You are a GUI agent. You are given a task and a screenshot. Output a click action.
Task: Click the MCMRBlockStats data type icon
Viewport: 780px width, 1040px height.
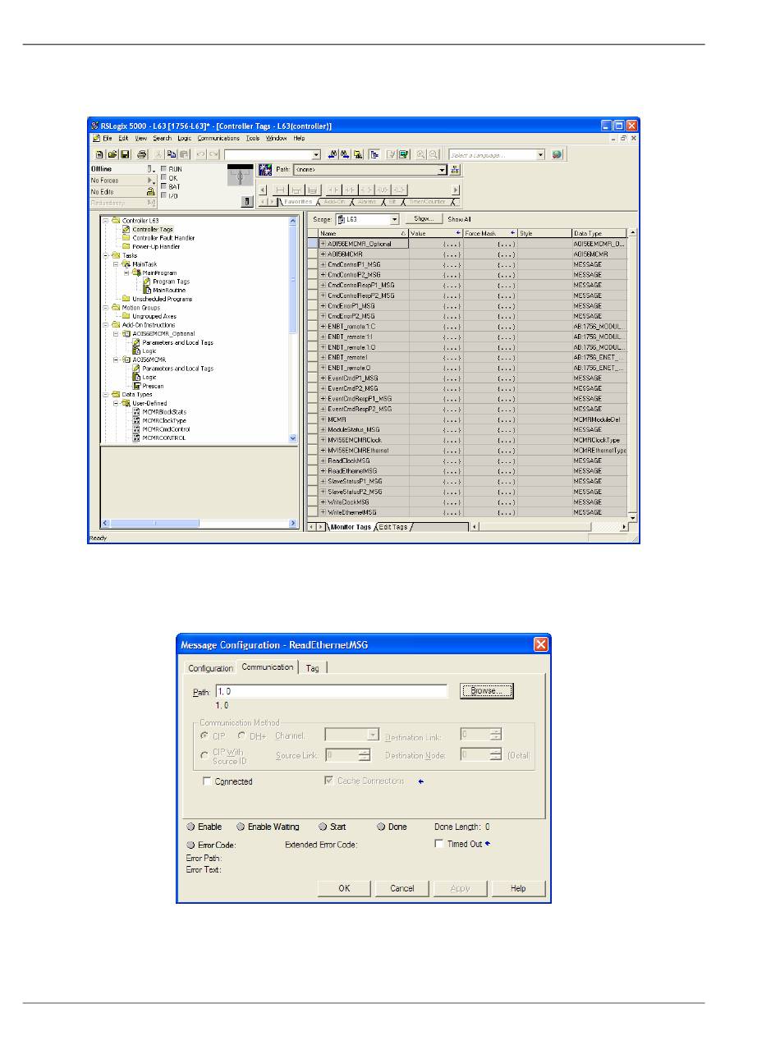135,411
